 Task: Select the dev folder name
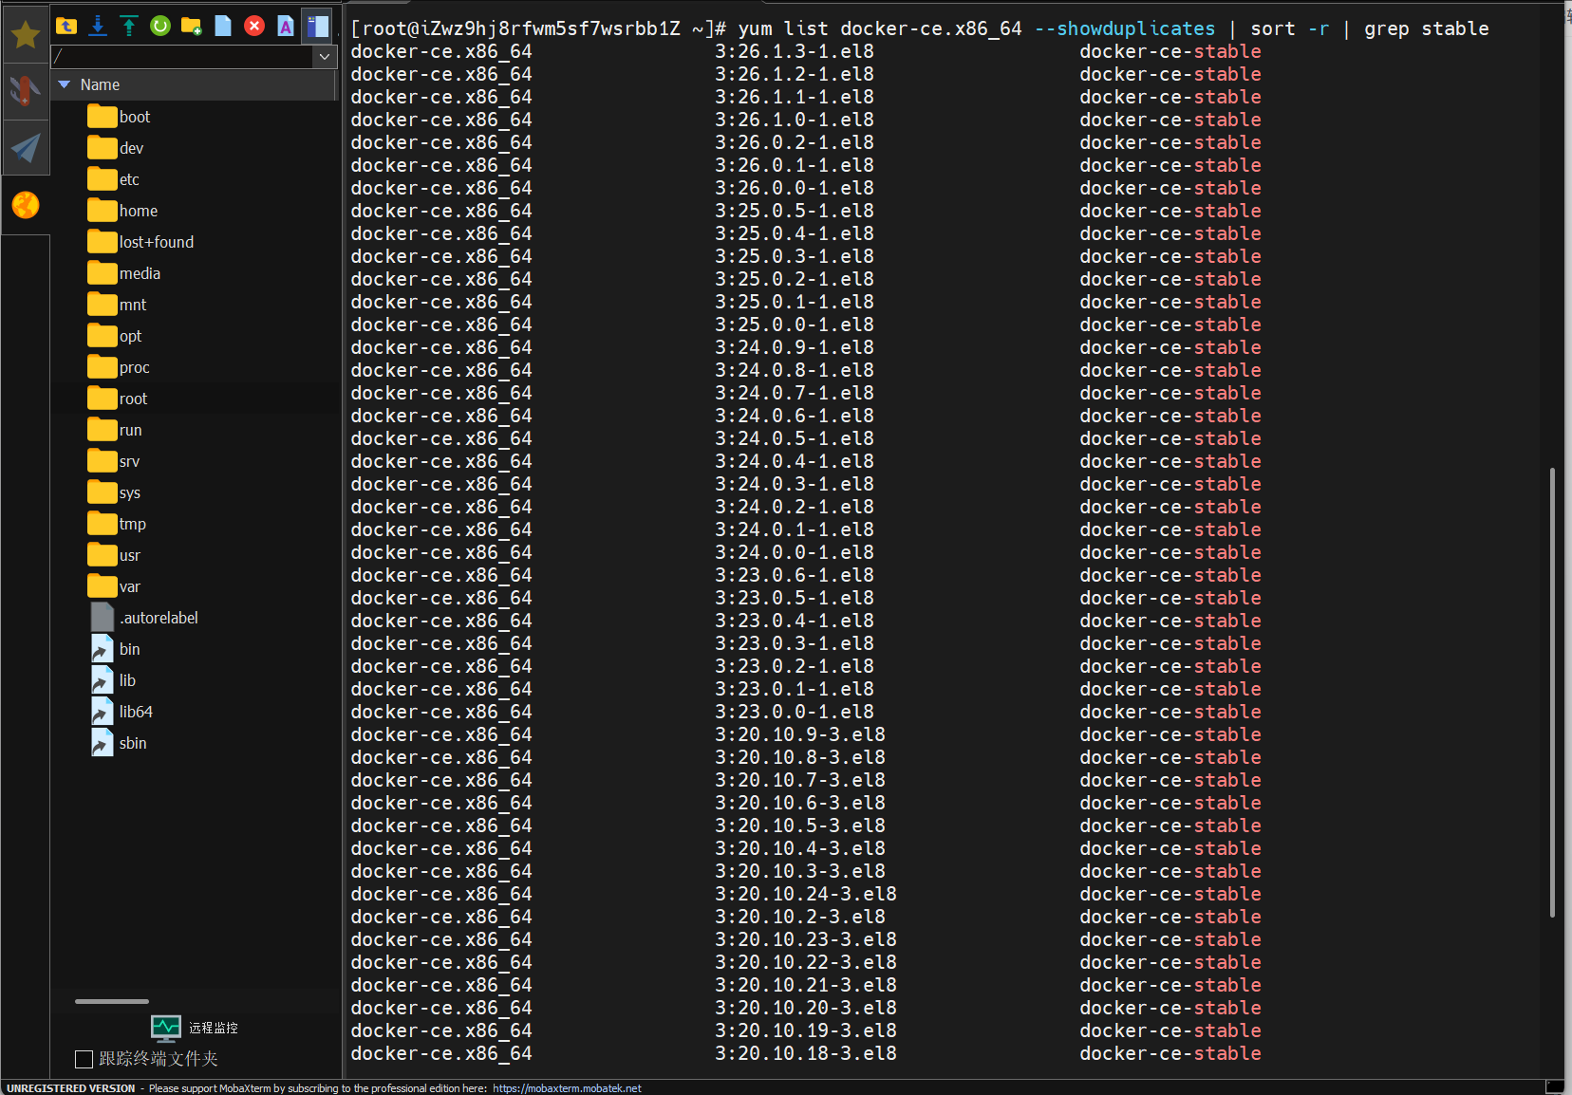[x=131, y=148]
